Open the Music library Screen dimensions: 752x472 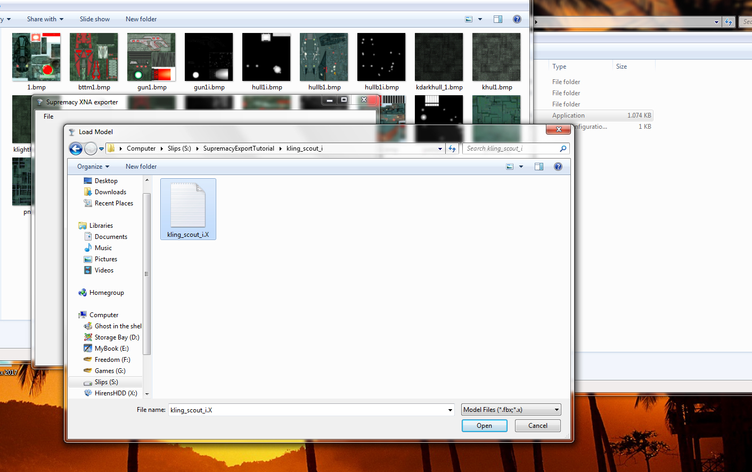point(98,248)
